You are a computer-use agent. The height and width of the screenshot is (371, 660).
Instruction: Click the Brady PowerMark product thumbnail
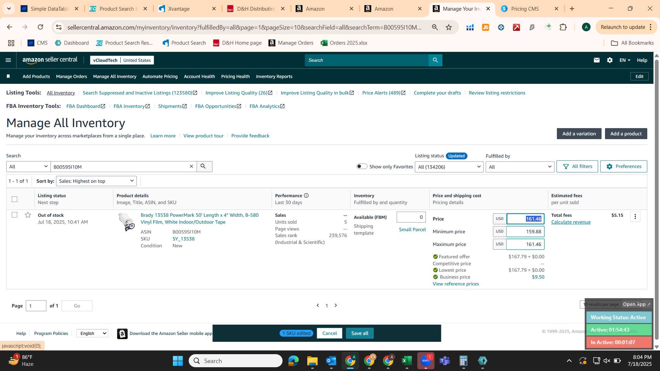pos(126,222)
